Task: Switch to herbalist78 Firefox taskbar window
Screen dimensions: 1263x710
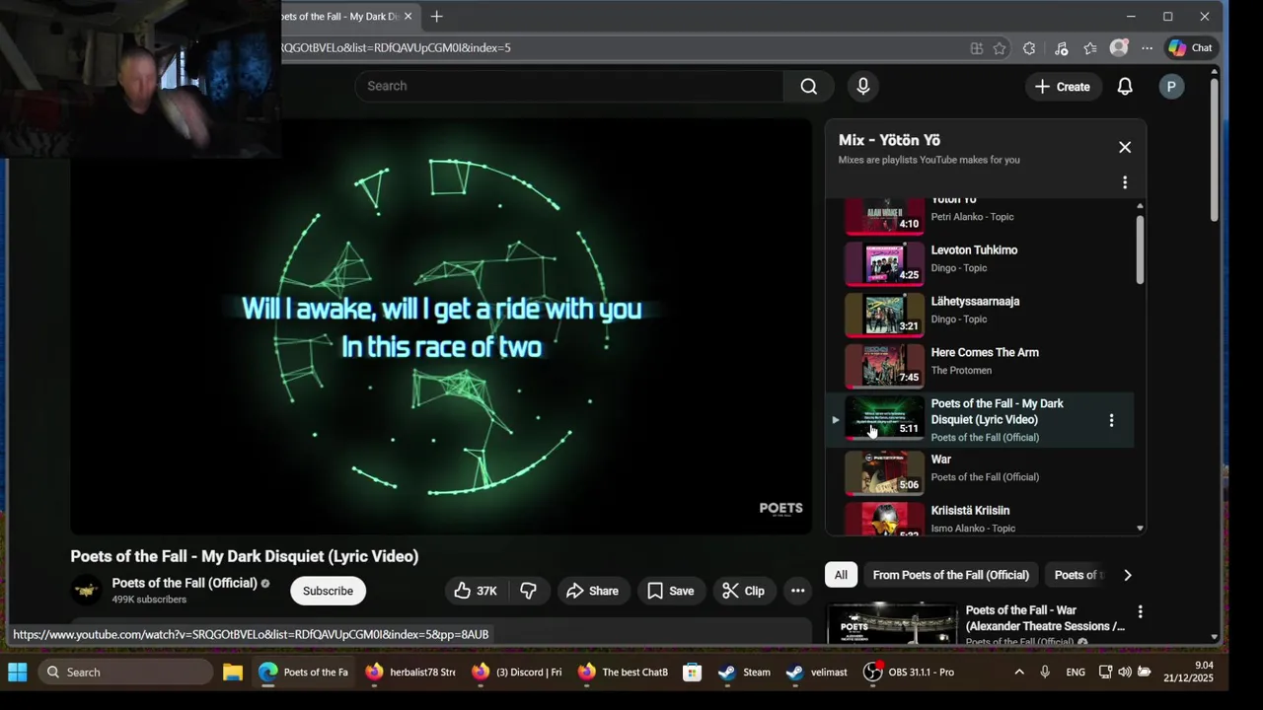Action: [x=410, y=673]
